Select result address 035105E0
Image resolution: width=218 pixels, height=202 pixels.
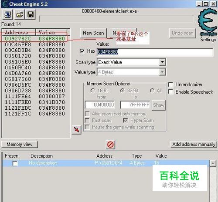[x=18, y=62]
